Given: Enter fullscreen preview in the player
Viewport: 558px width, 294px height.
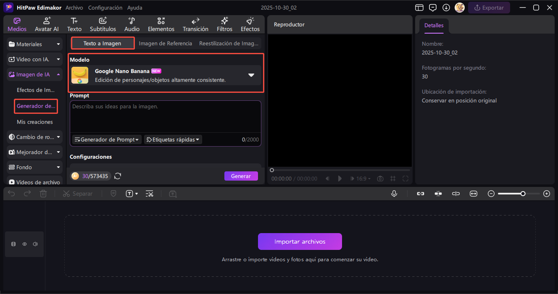Looking at the screenshot, I should [x=405, y=178].
